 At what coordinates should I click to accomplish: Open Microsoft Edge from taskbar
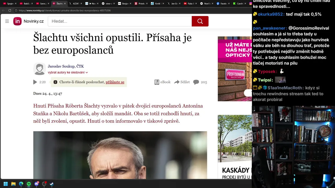[x=21, y=184]
